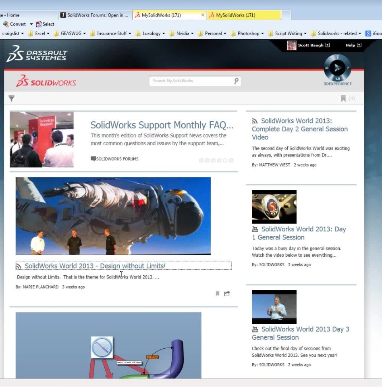Open the Day 1 General Session video thumbnail
382x387 pixels.
pyautogui.click(x=274, y=207)
